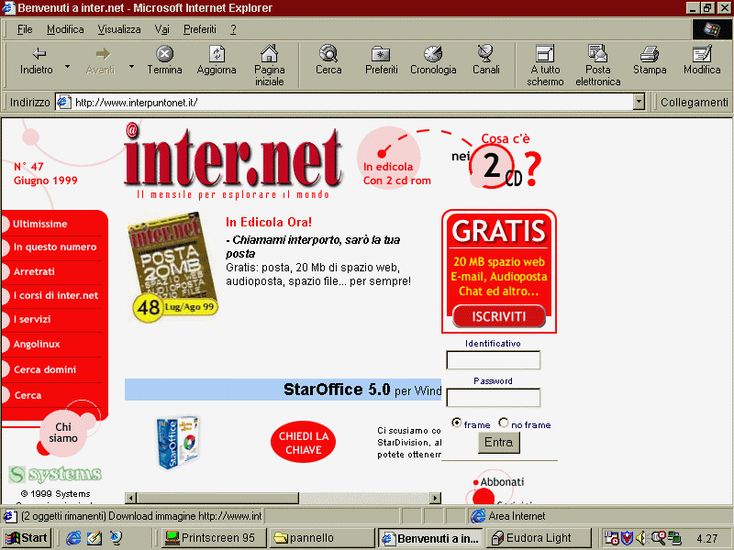Click the Abbonati link
This screenshot has height=550, width=734.
(502, 482)
